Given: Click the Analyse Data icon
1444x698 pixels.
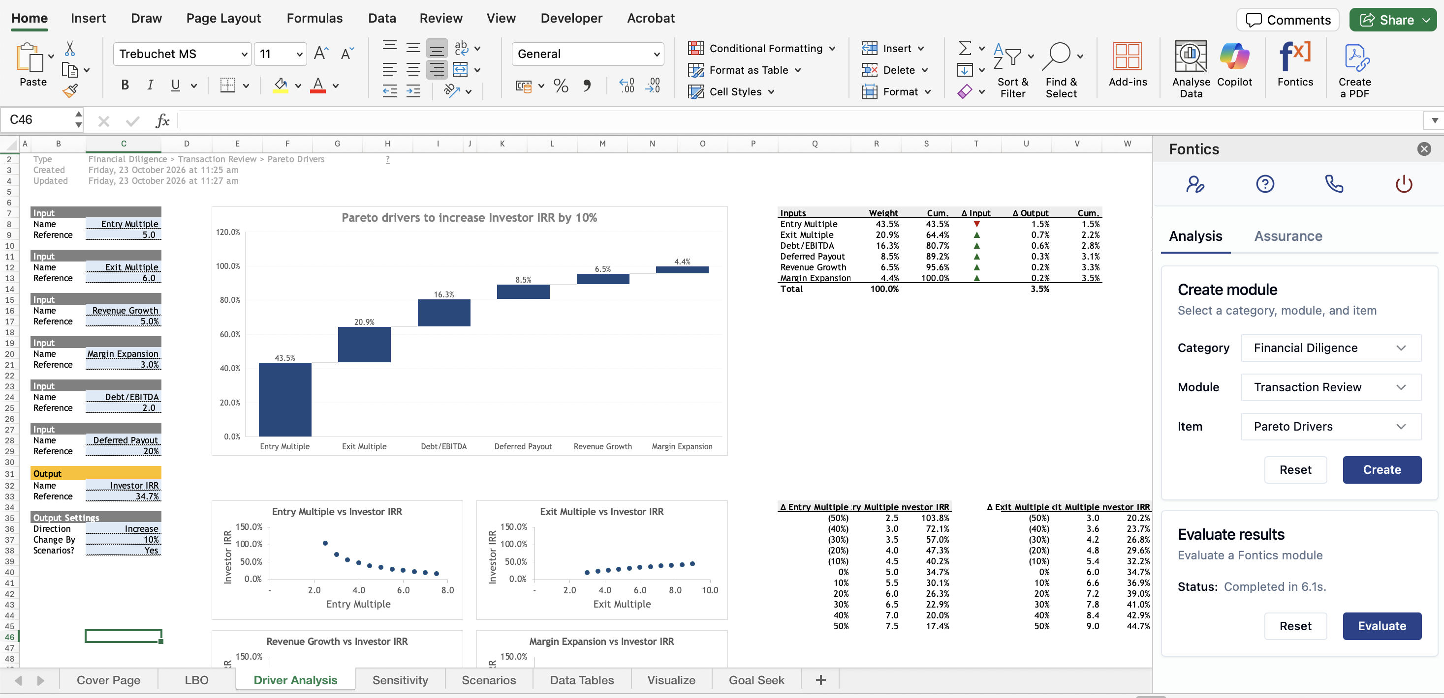Looking at the screenshot, I should [1190, 57].
